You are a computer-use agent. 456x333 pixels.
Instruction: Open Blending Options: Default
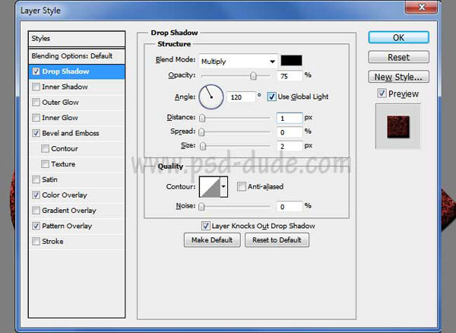(x=77, y=55)
